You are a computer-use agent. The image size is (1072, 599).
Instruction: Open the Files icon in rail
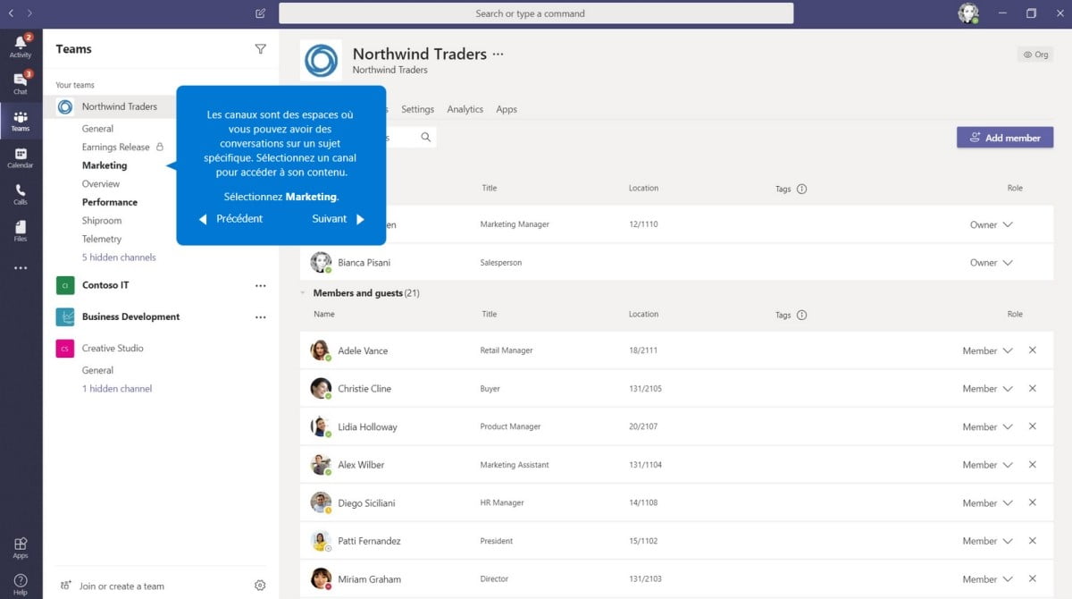coord(21,232)
